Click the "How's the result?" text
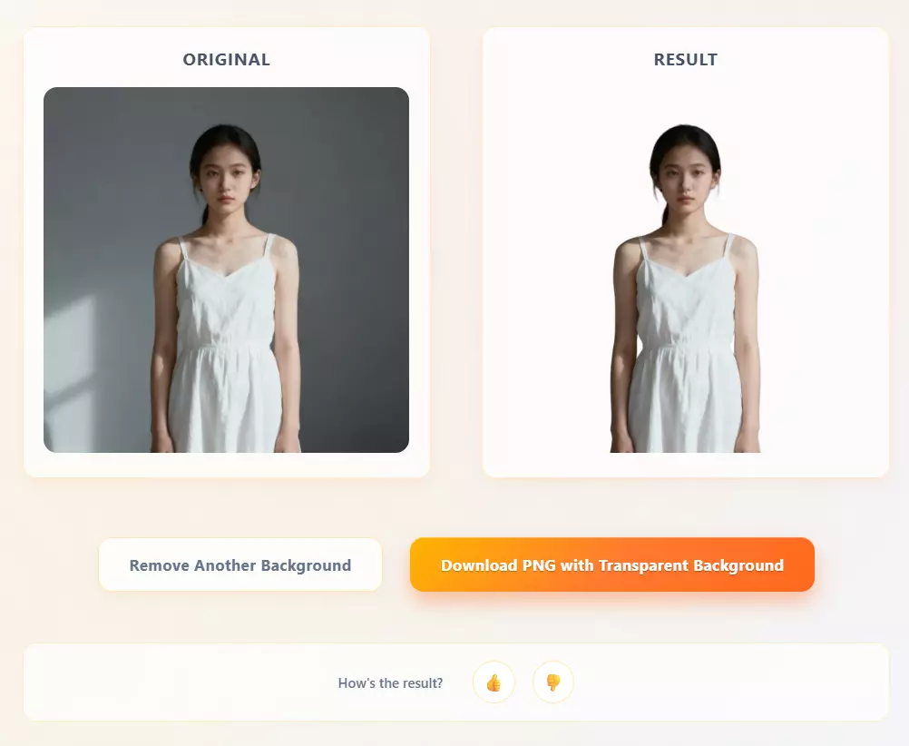 390,682
